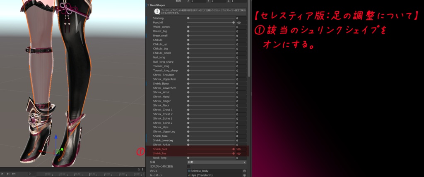The height and width of the screenshot is (177, 424).
Task: Click the Shrink_Spine 2 label
Action: click(163, 123)
